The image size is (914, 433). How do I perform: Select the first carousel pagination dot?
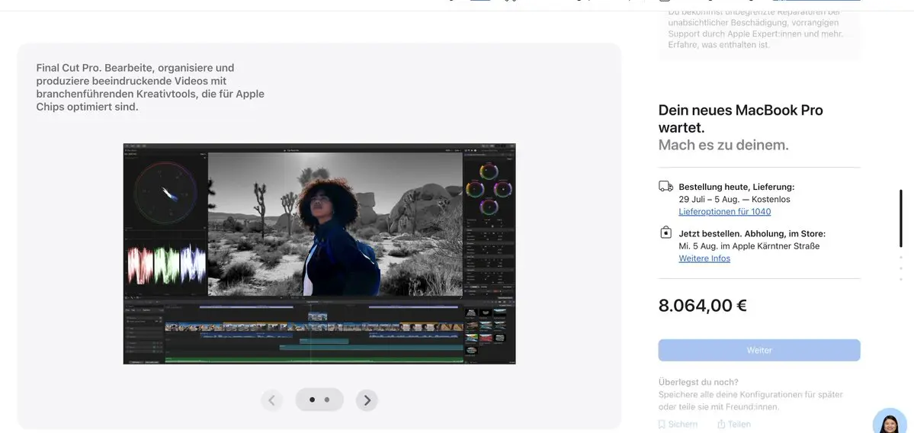click(x=313, y=399)
